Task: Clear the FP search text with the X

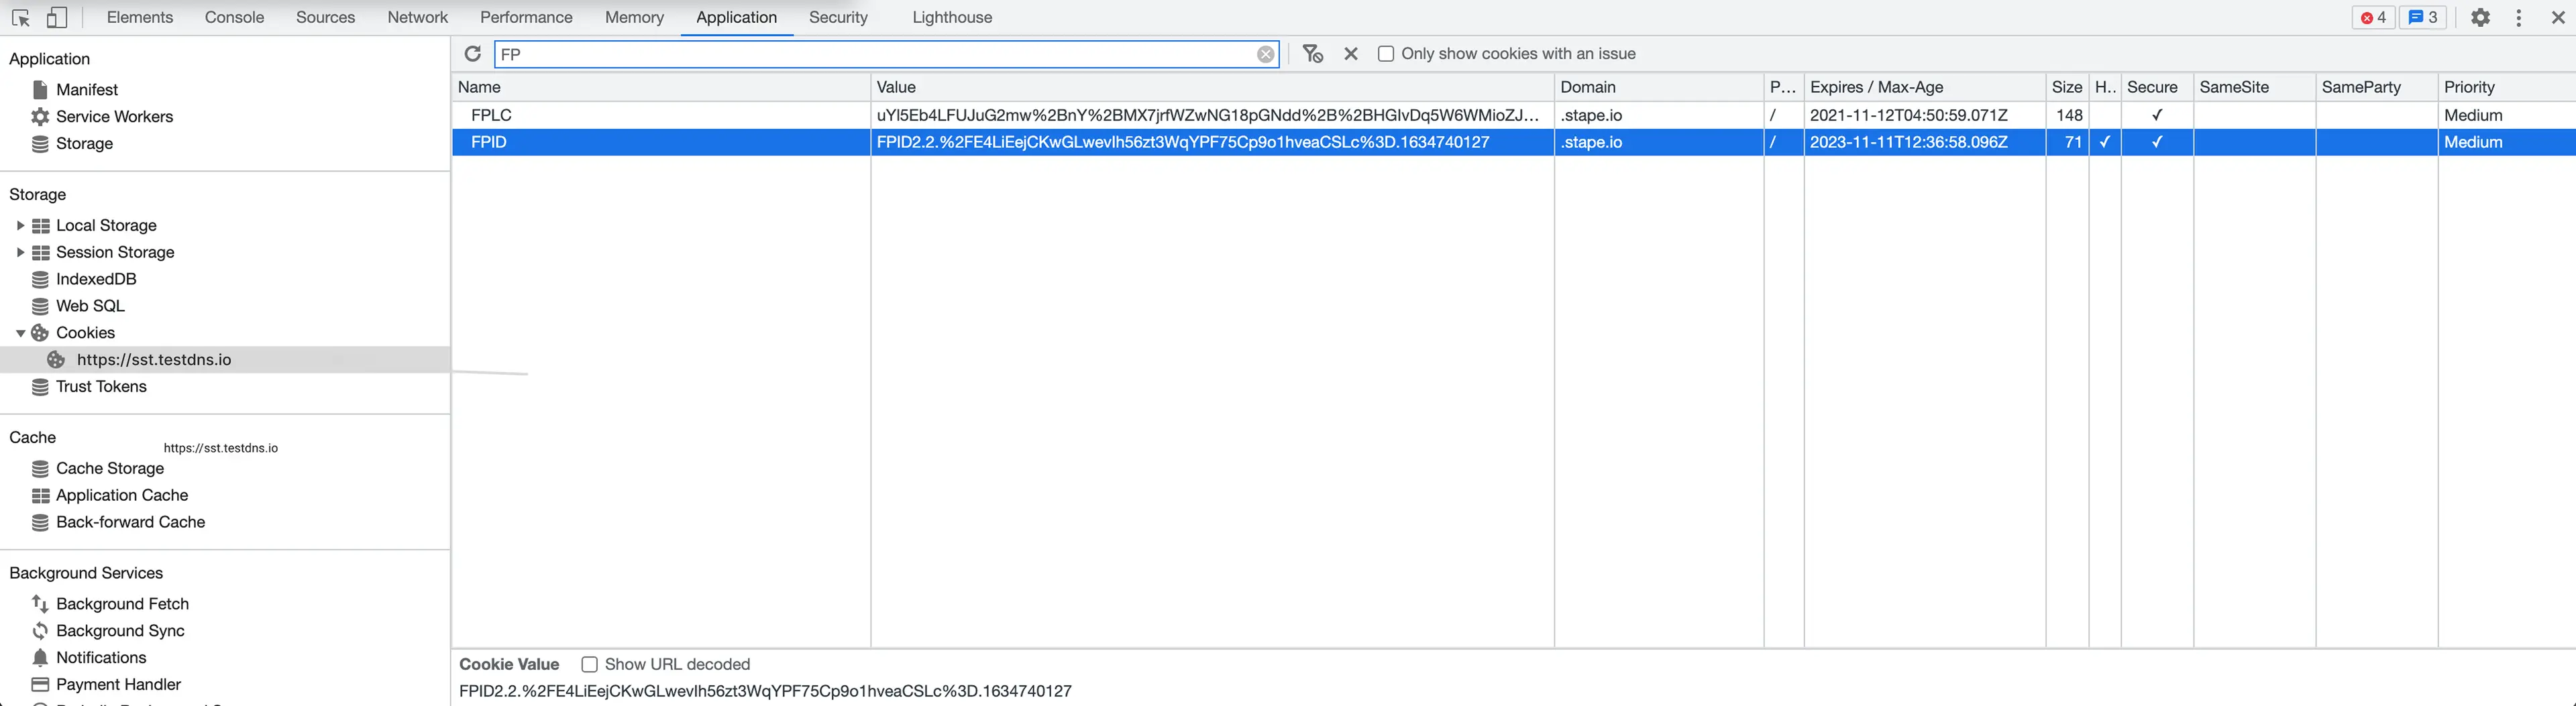Action: coord(1266,54)
